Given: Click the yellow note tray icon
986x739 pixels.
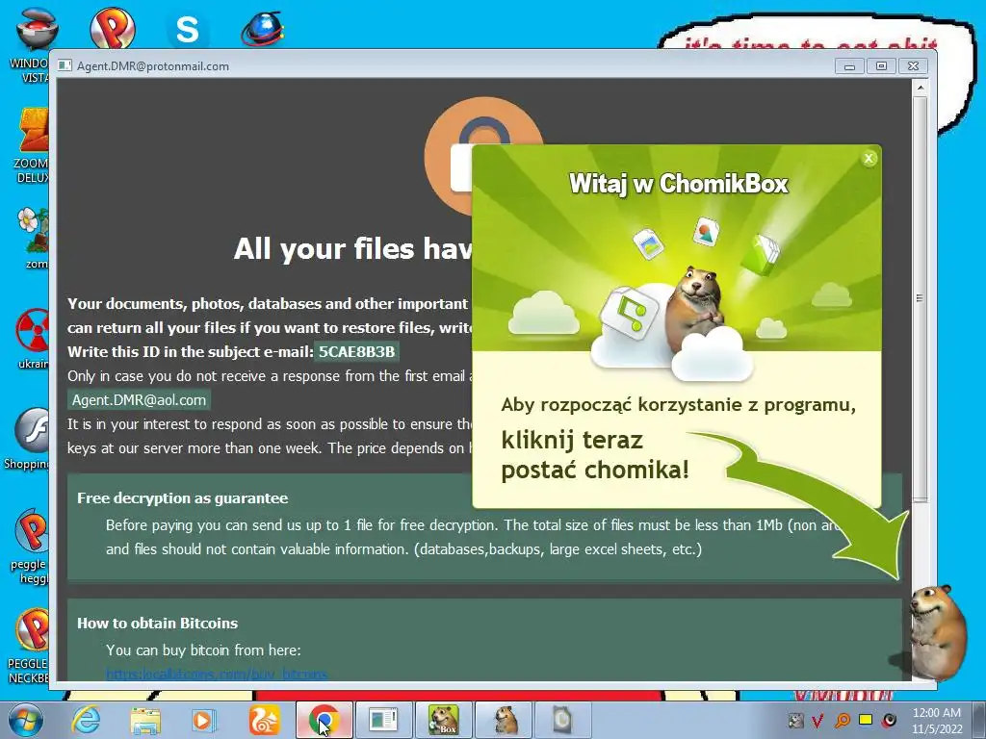Looking at the screenshot, I should tap(866, 720).
